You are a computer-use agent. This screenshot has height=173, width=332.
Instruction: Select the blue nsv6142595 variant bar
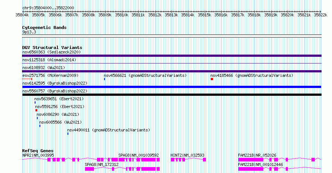click(x=172, y=87)
